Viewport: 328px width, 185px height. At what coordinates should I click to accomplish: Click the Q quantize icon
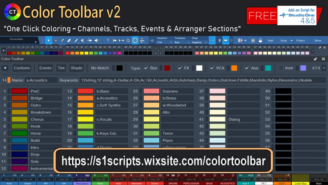tap(128, 41)
